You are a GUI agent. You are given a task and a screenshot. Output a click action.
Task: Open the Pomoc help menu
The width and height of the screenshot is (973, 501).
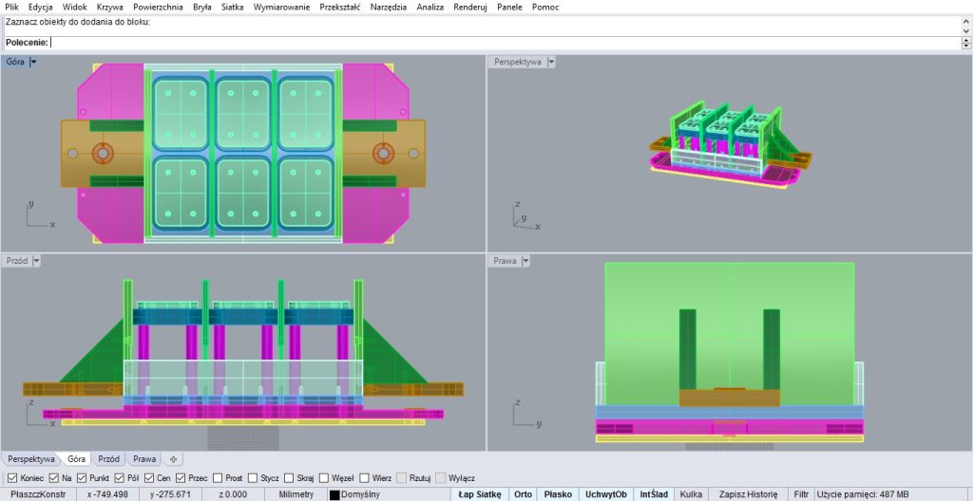tap(545, 7)
